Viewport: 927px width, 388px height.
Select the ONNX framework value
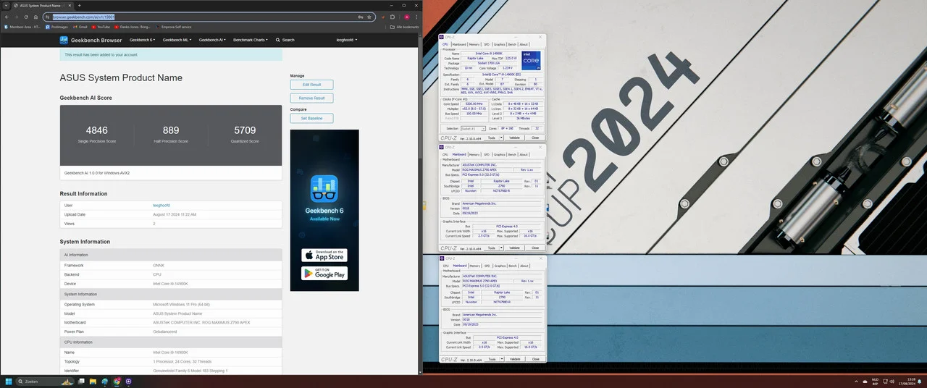[x=159, y=266]
